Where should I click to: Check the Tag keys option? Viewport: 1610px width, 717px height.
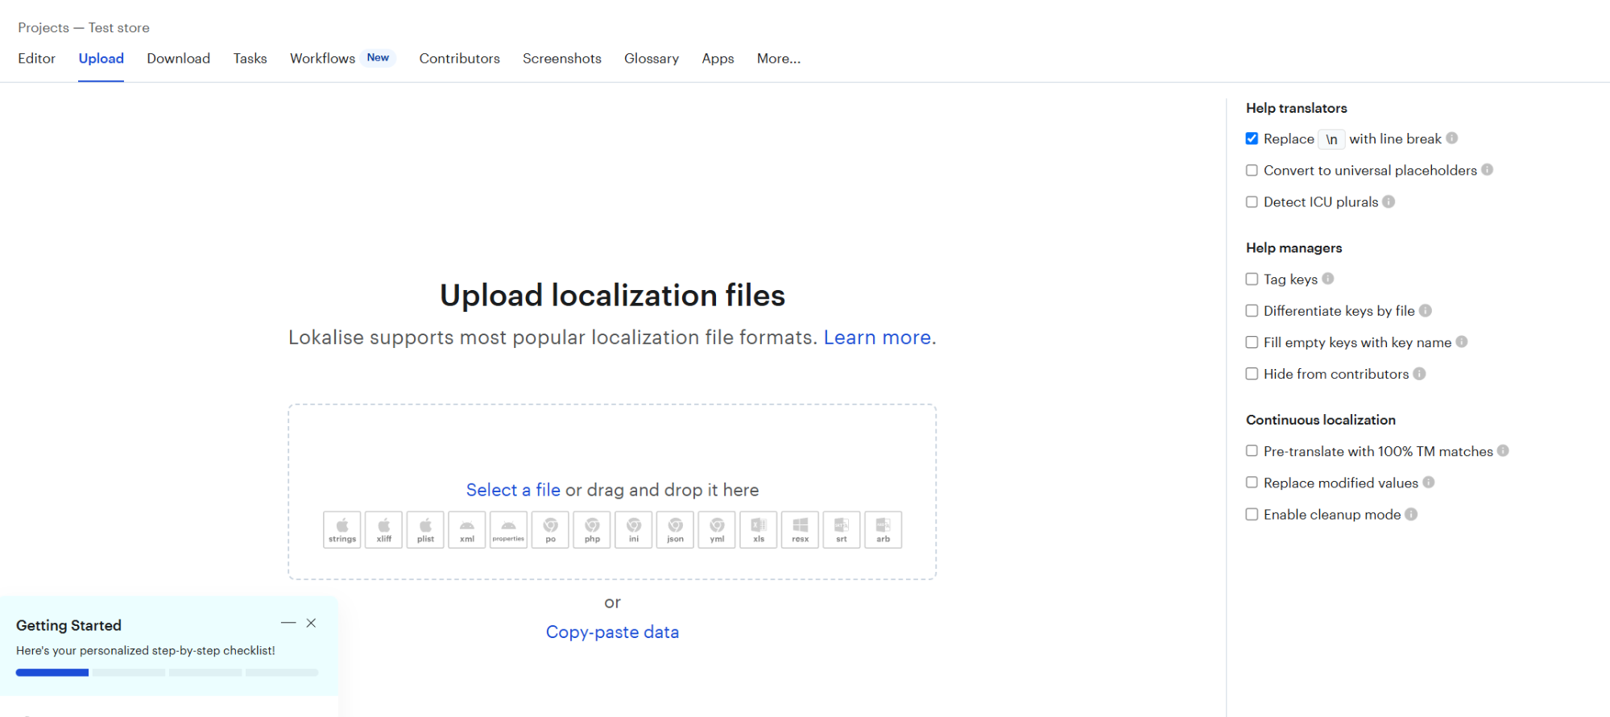pyautogui.click(x=1252, y=279)
